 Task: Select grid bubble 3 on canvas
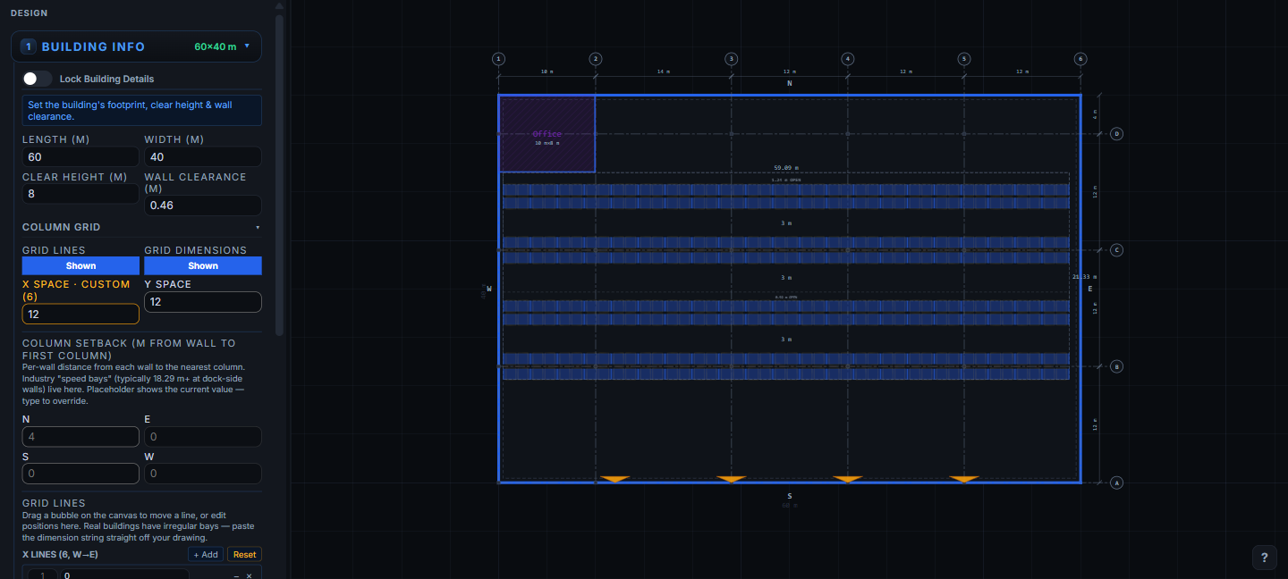click(x=732, y=59)
